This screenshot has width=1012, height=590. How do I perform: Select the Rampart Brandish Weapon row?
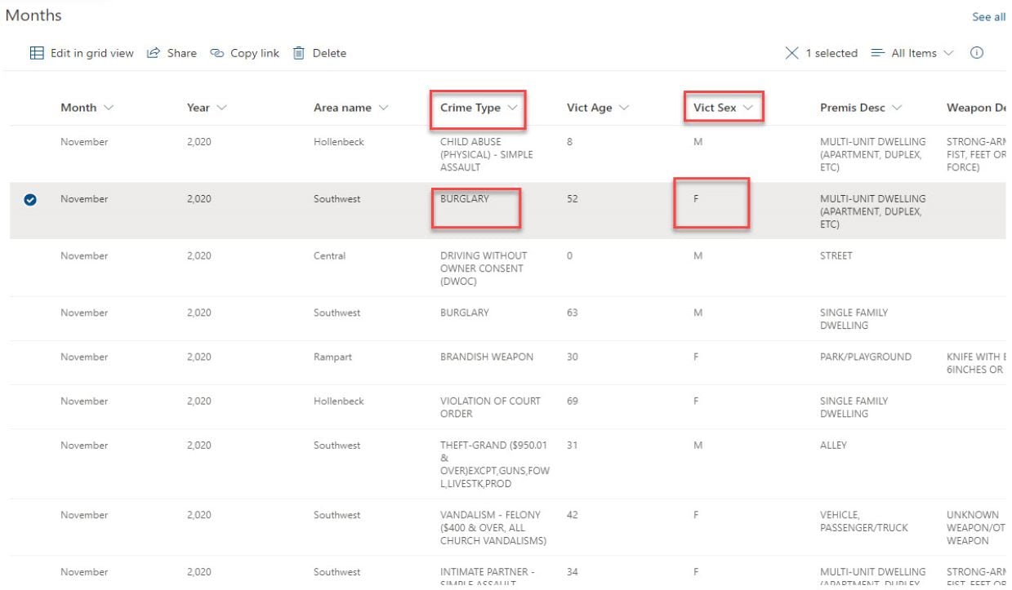point(32,357)
